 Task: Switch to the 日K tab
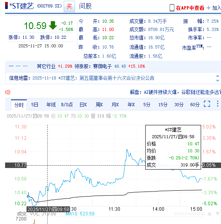coord(83,105)
